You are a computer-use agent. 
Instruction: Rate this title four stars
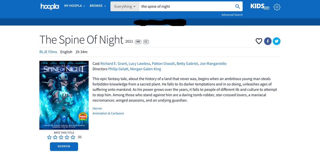point(67,137)
